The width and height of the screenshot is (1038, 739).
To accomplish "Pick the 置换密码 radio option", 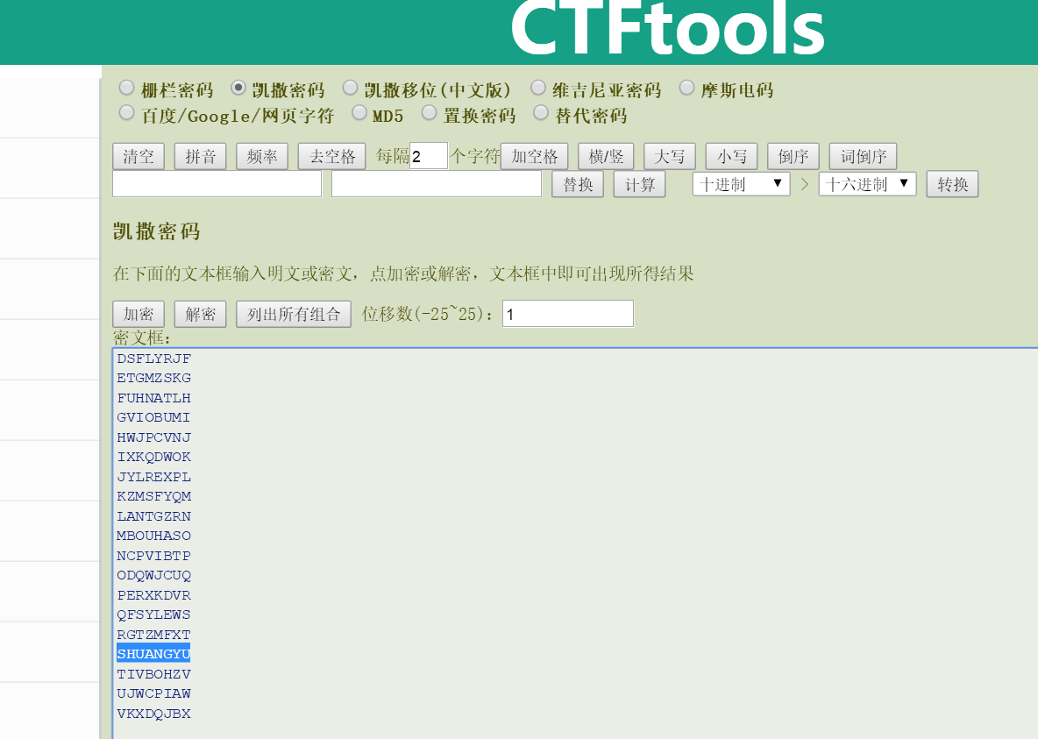I will tap(429, 112).
